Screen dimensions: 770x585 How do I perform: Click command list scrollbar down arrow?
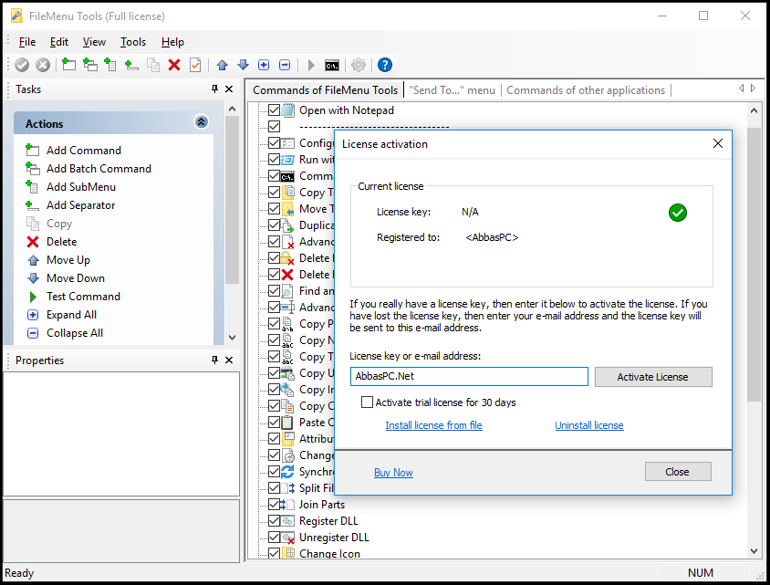coord(754,551)
